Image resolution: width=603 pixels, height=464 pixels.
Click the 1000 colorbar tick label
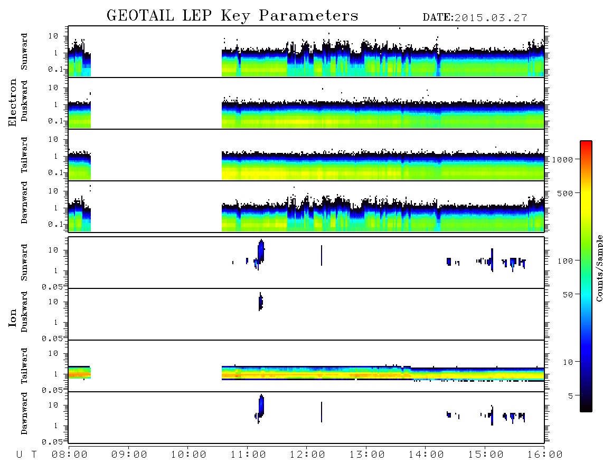click(x=563, y=160)
